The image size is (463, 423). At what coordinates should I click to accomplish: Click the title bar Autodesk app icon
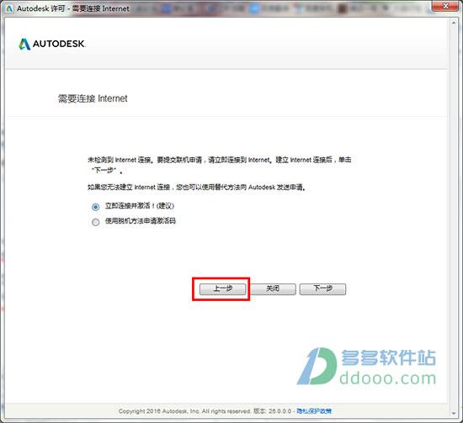(9, 8)
